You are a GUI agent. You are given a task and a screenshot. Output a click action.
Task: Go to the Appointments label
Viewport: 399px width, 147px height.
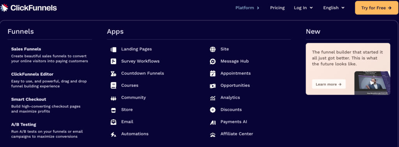[236, 73]
